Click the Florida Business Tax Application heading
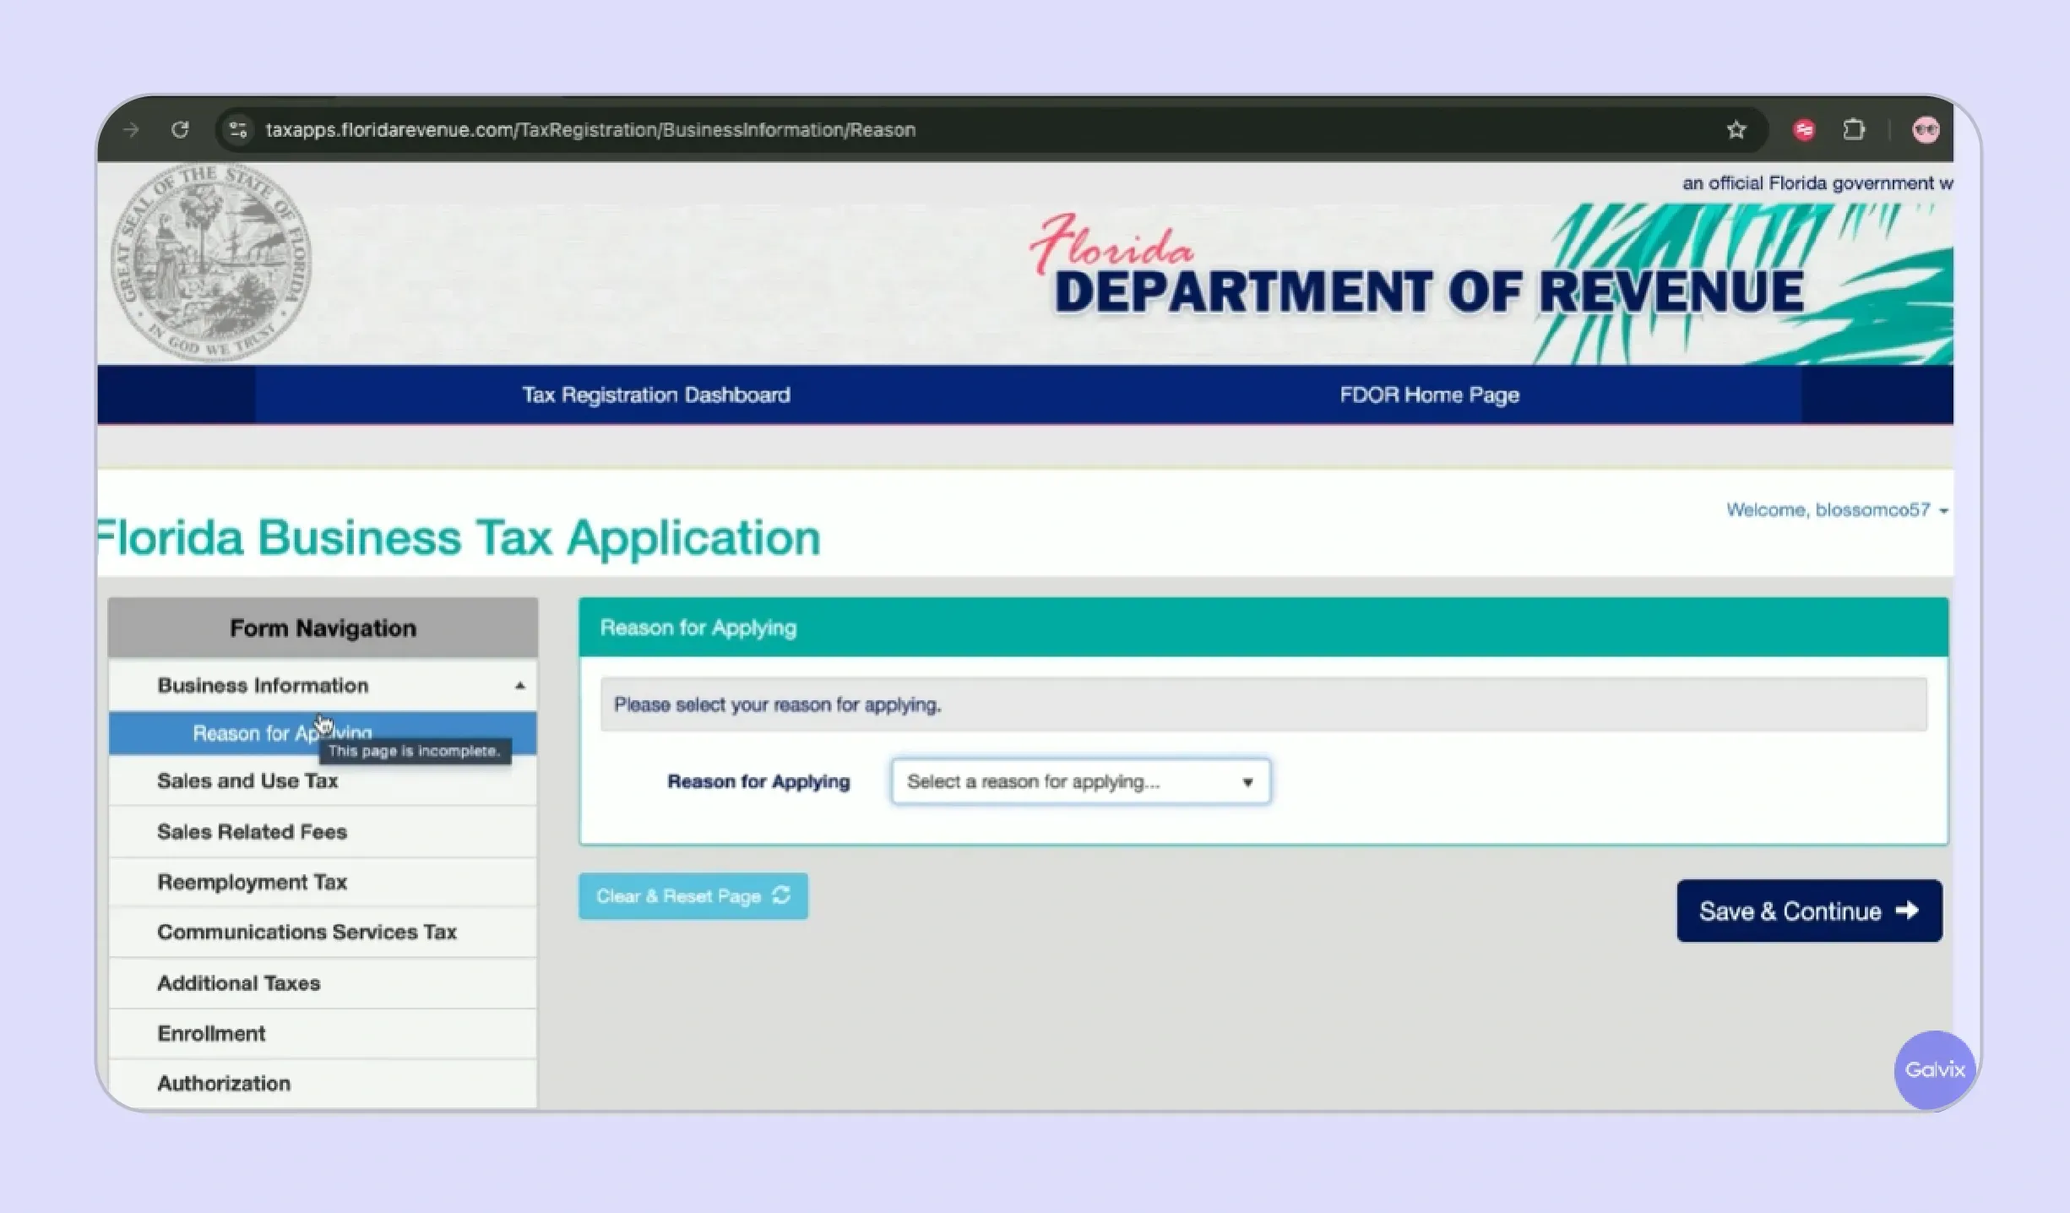 pyautogui.click(x=459, y=537)
